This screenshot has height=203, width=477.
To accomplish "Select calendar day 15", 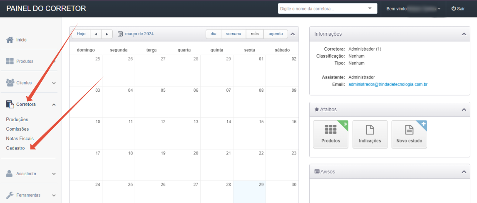I will point(249,133).
